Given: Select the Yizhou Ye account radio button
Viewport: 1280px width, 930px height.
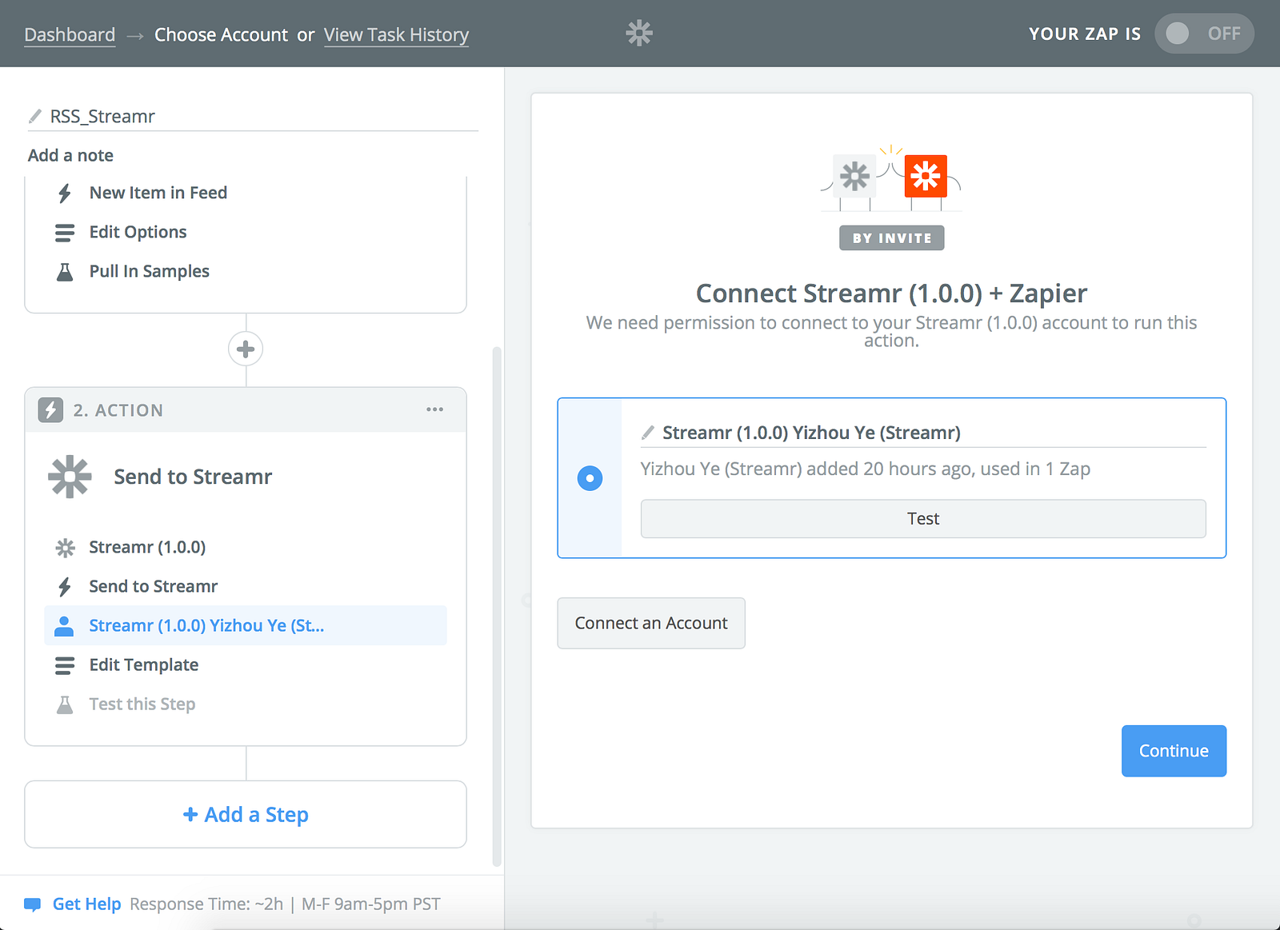Looking at the screenshot, I should (590, 478).
